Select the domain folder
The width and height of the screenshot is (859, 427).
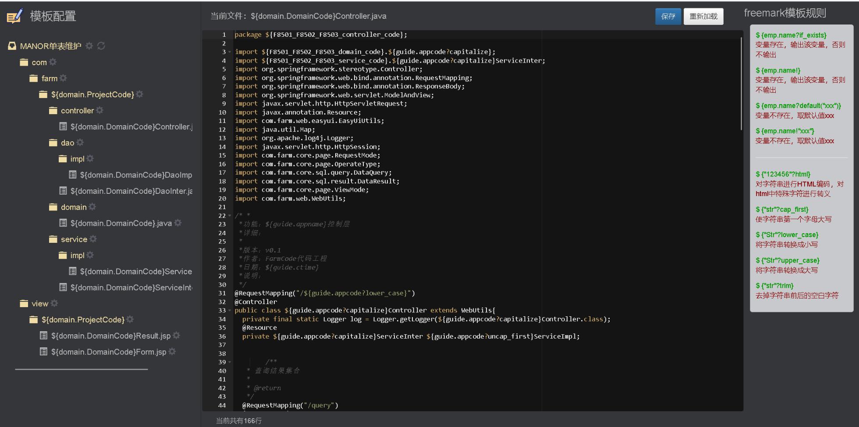tap(74, 207)
